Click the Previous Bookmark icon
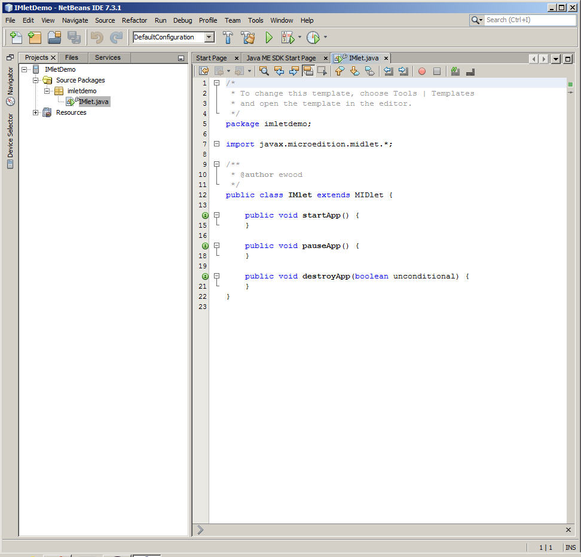581x557 pixels. 340,71
